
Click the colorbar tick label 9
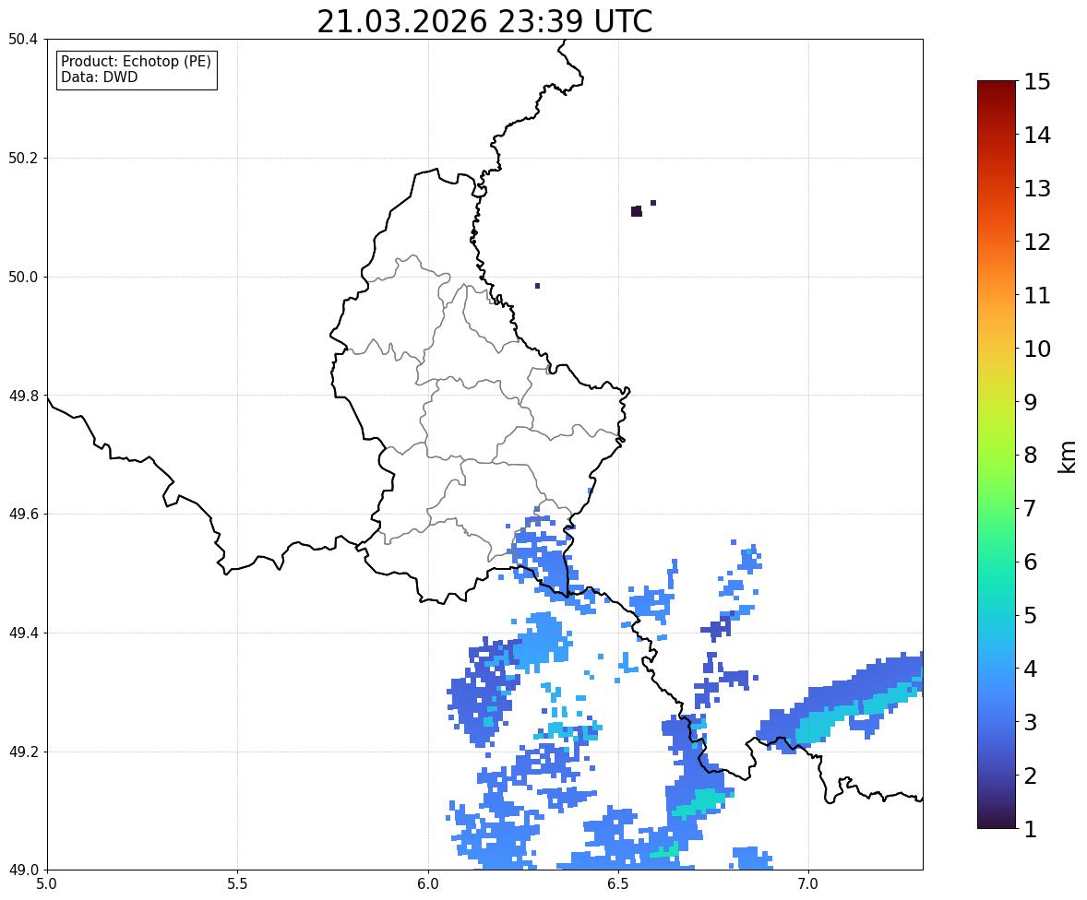tap(1031, 402)
